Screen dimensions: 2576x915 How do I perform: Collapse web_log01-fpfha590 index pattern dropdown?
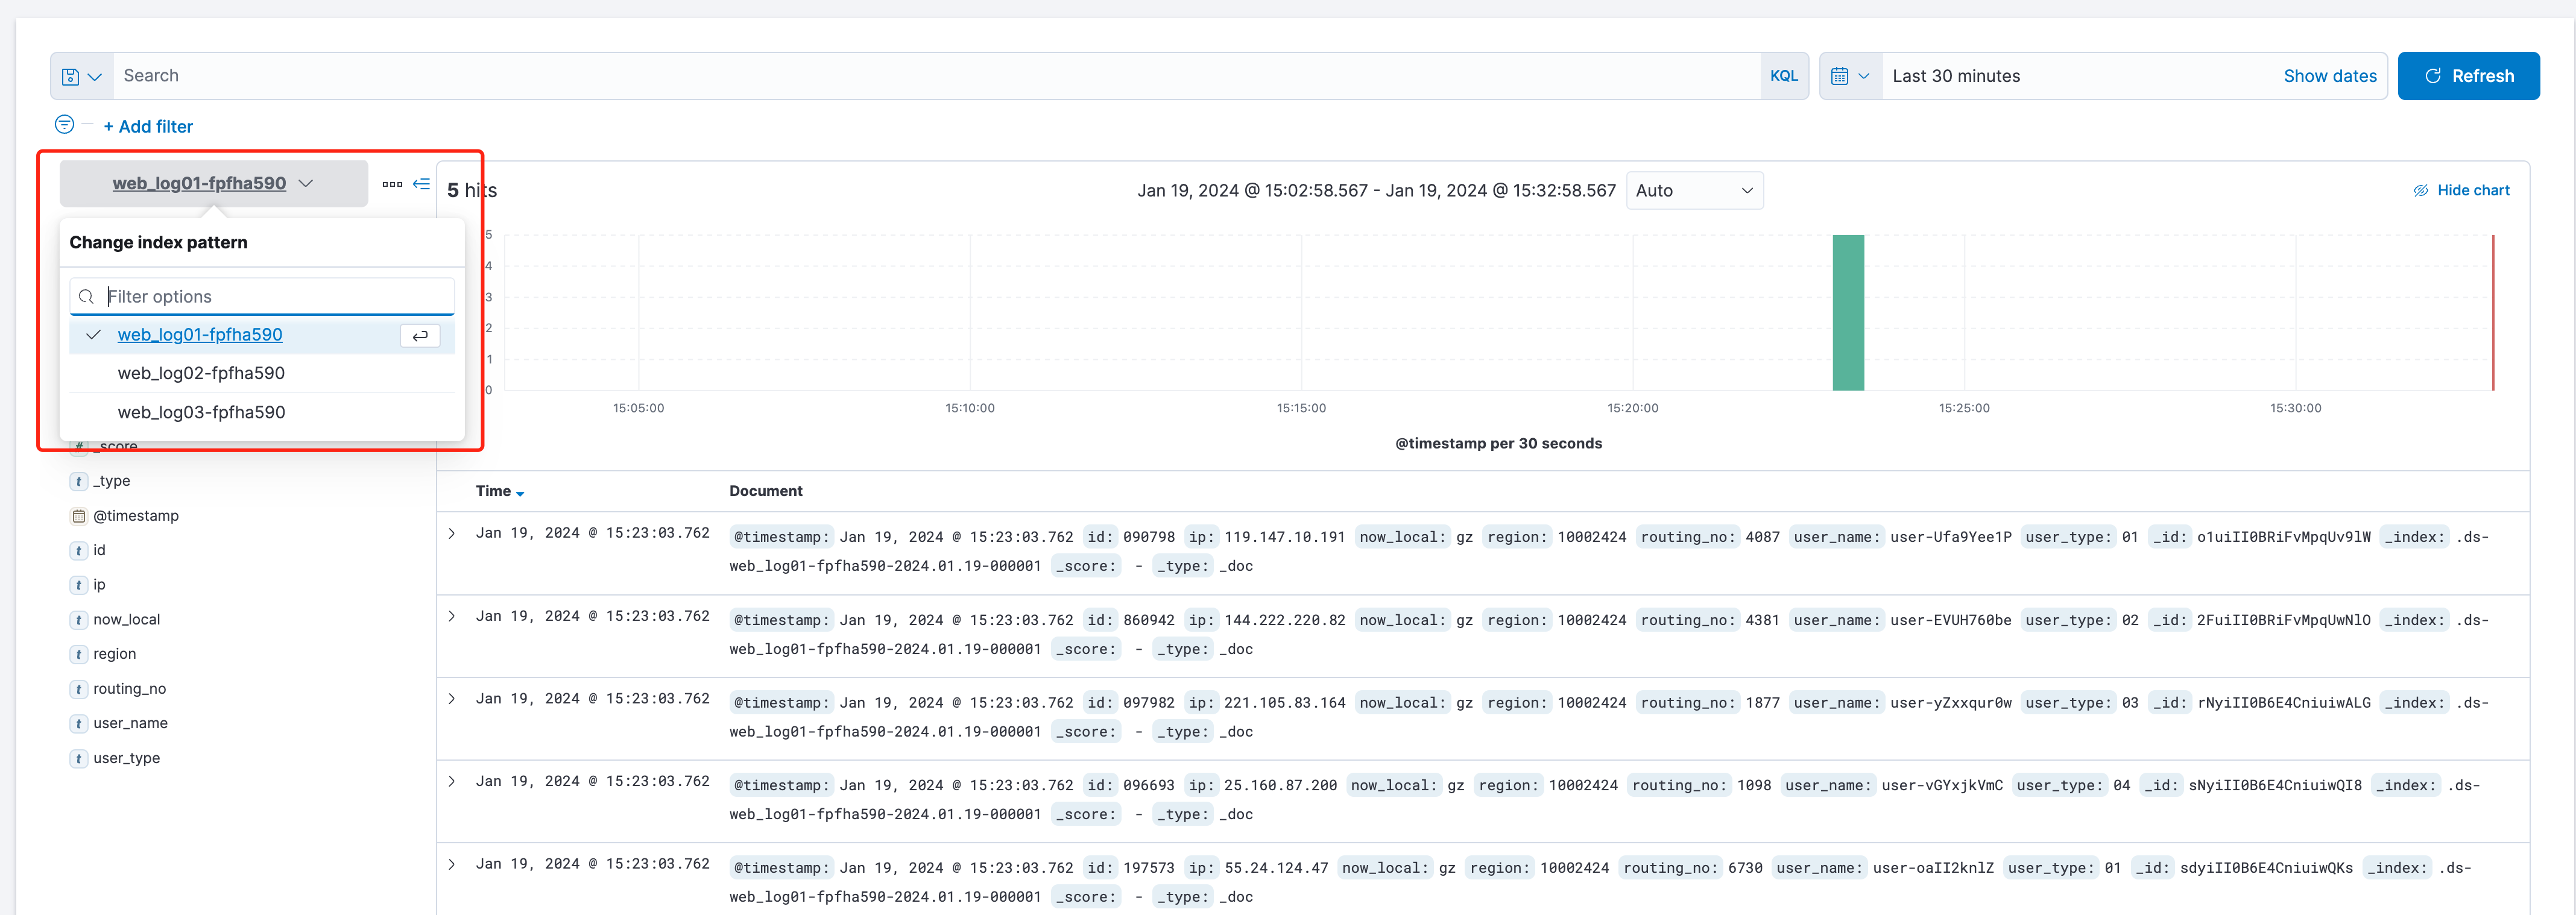point(212,184)
